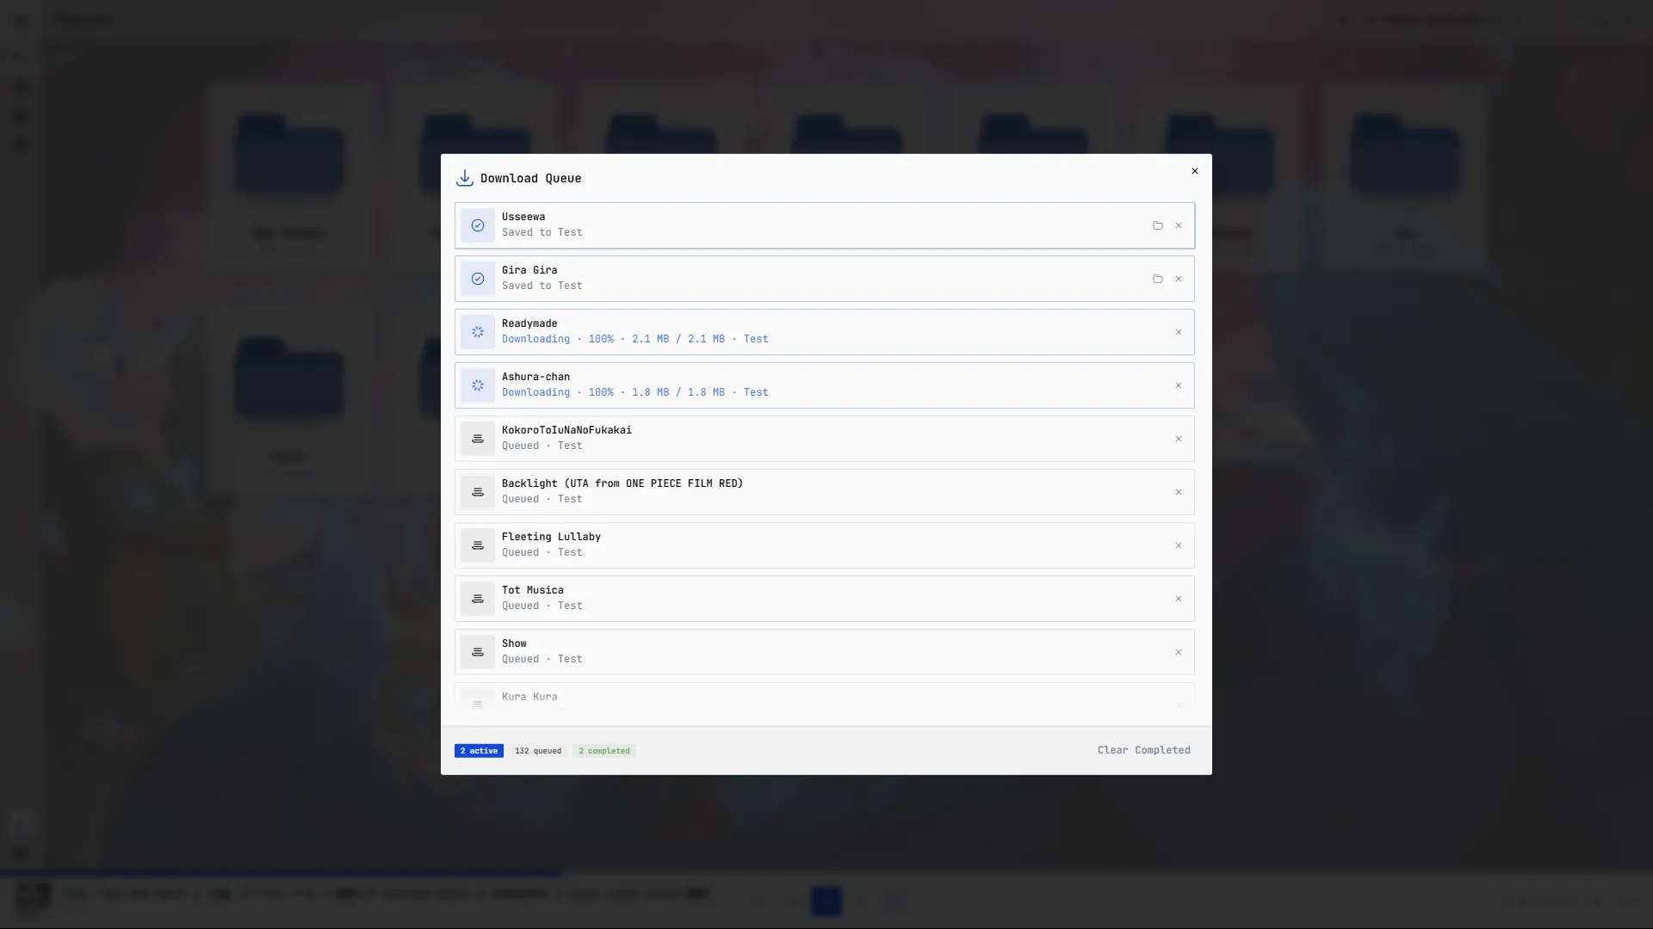Image resolution: width=1653 pixels, height=929 pixels.
Task: Remove Backlight from the queue
Action: click(1178, 492)
